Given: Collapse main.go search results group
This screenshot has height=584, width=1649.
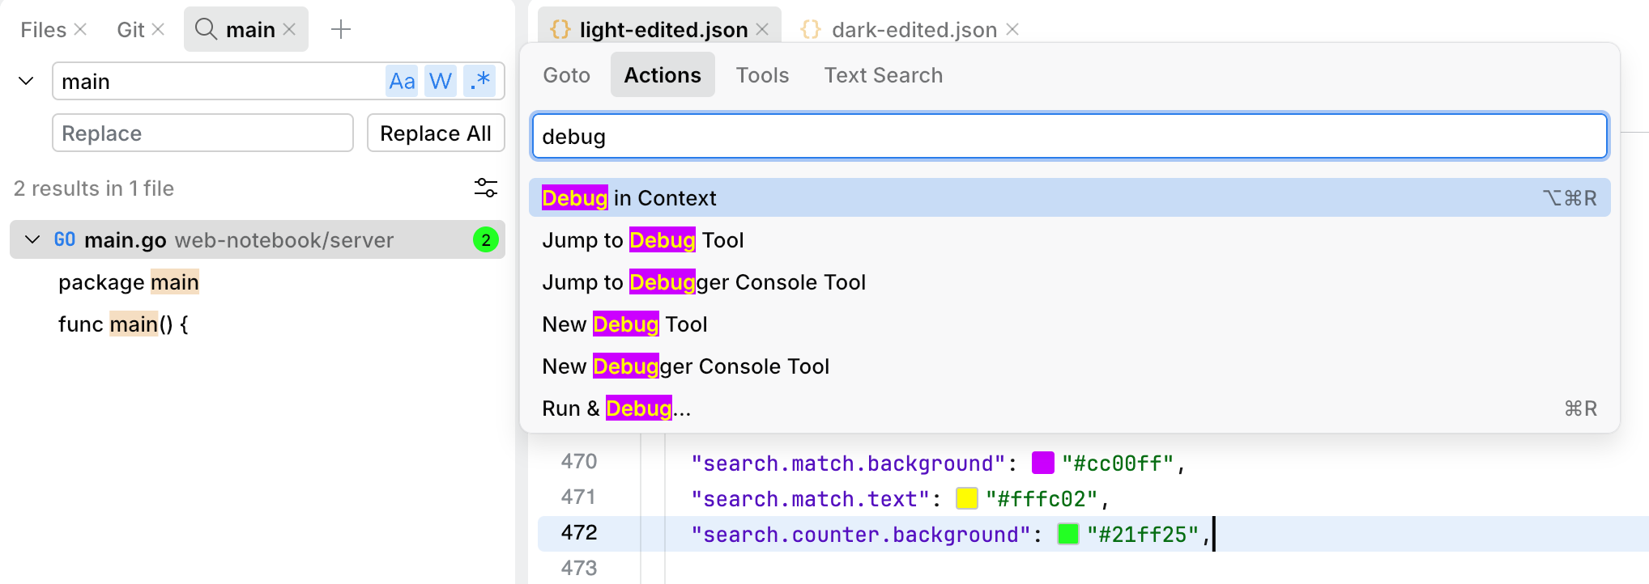Looking at the screenshot, I should tap(32, 240).
